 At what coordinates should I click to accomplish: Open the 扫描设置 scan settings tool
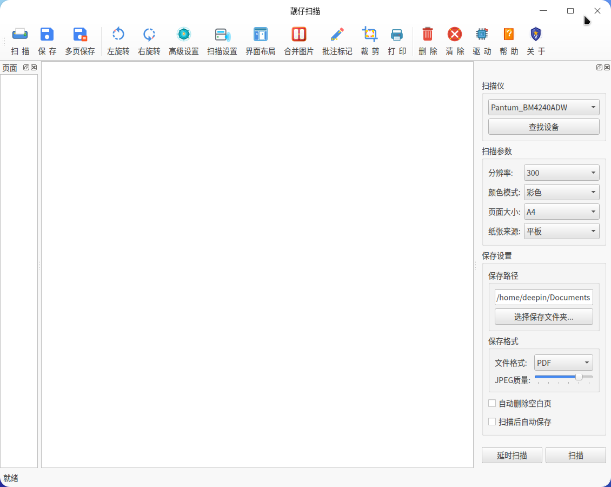tap(222, 41)
